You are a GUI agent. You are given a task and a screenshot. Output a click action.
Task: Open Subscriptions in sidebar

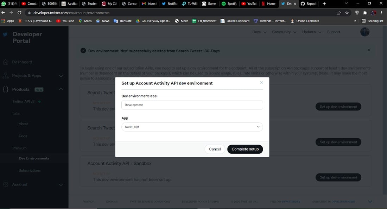30,171
